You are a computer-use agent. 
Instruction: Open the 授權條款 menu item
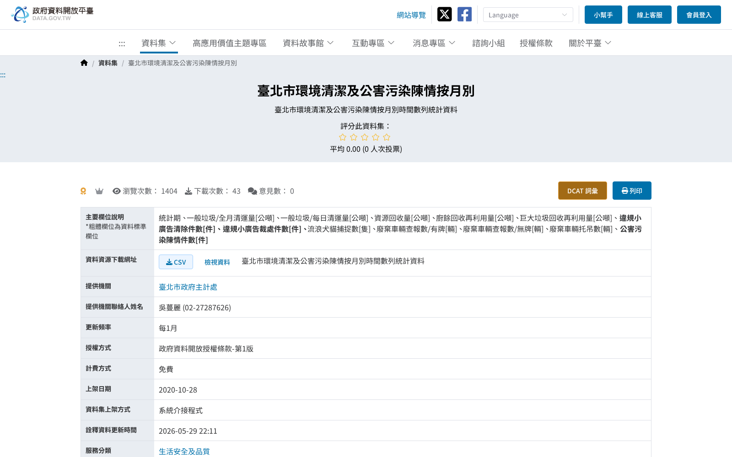(x=536, y=43)
